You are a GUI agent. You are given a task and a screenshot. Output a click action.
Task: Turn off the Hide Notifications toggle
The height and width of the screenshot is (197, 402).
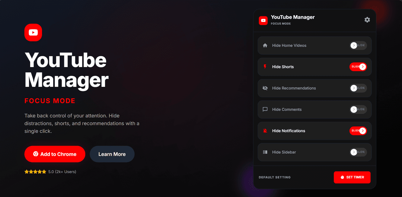coord(358,131)
